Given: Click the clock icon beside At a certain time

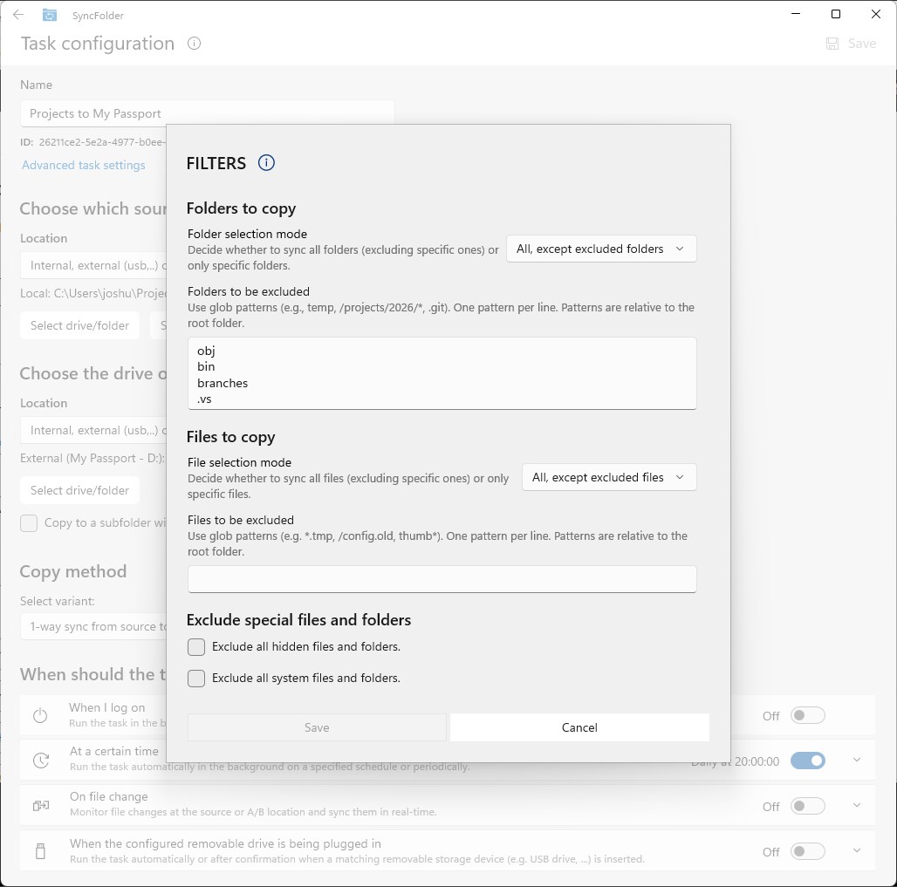Looking at the screenshot, I should (41, 760).
